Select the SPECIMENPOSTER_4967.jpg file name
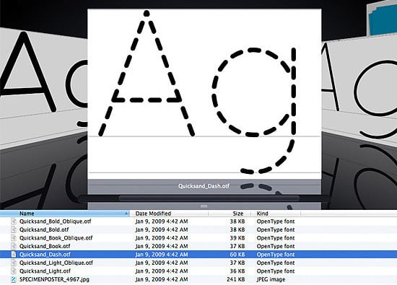This screenshot has height=285, width=397. point(54,279)
